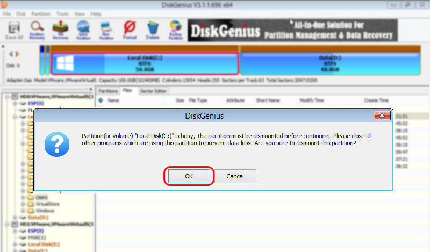Open the Disk menu

(21, 14)
